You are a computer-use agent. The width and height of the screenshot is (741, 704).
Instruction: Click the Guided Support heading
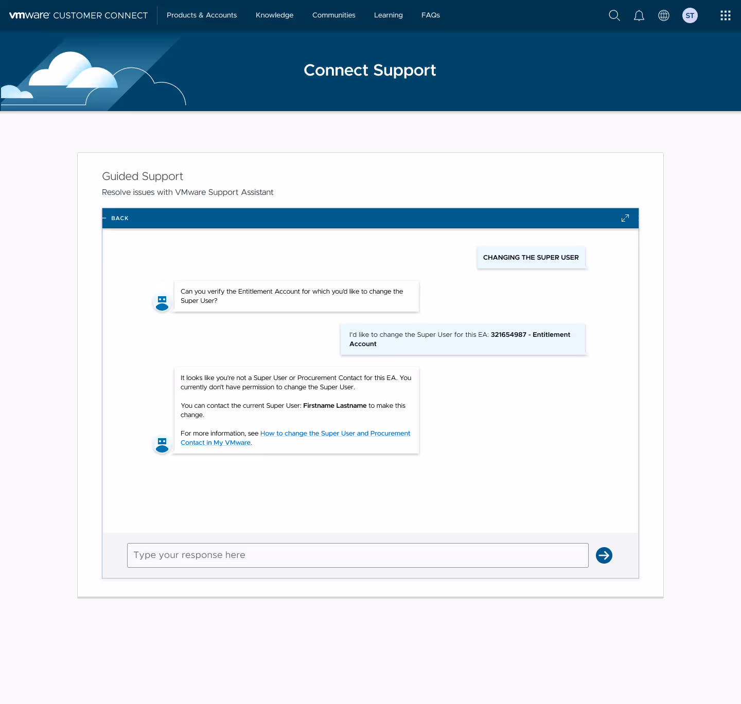pos(143,176)
